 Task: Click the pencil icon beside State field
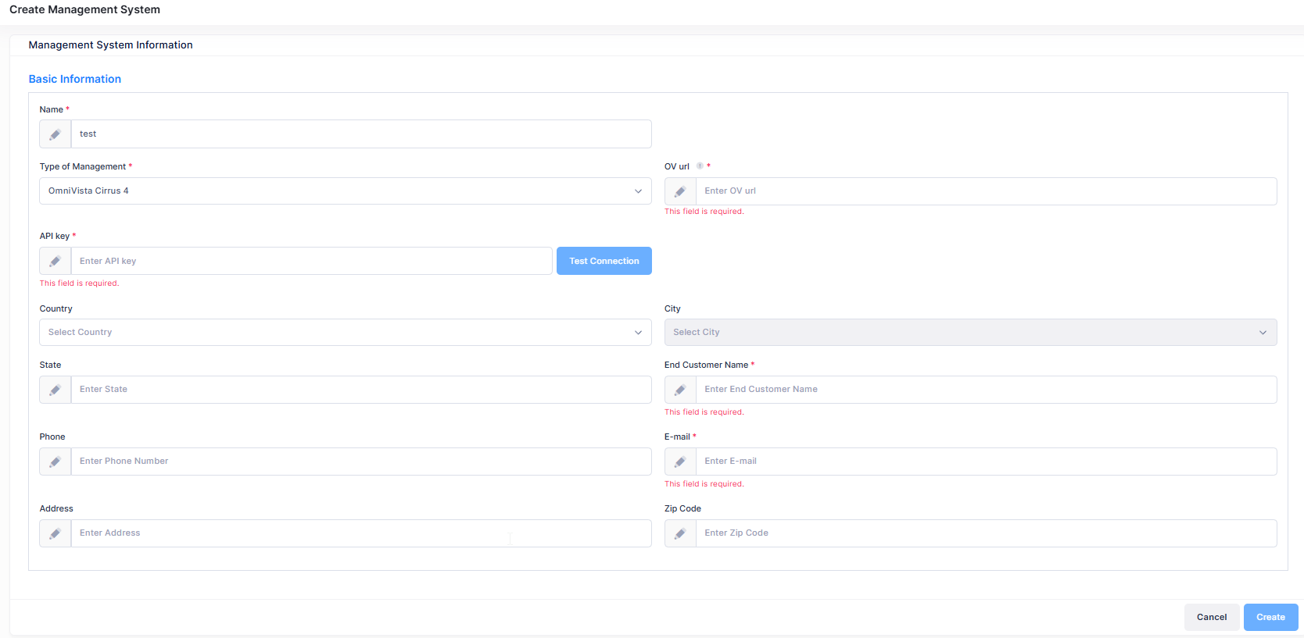55,390
